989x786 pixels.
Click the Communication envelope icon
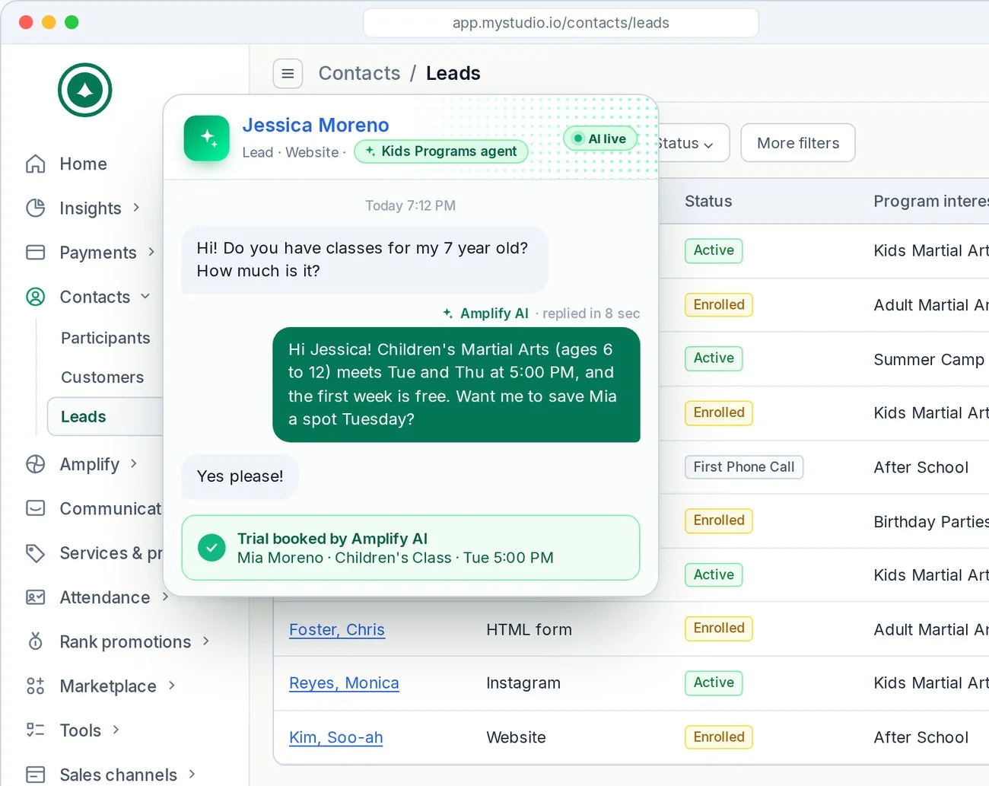[x=36, y=508]
